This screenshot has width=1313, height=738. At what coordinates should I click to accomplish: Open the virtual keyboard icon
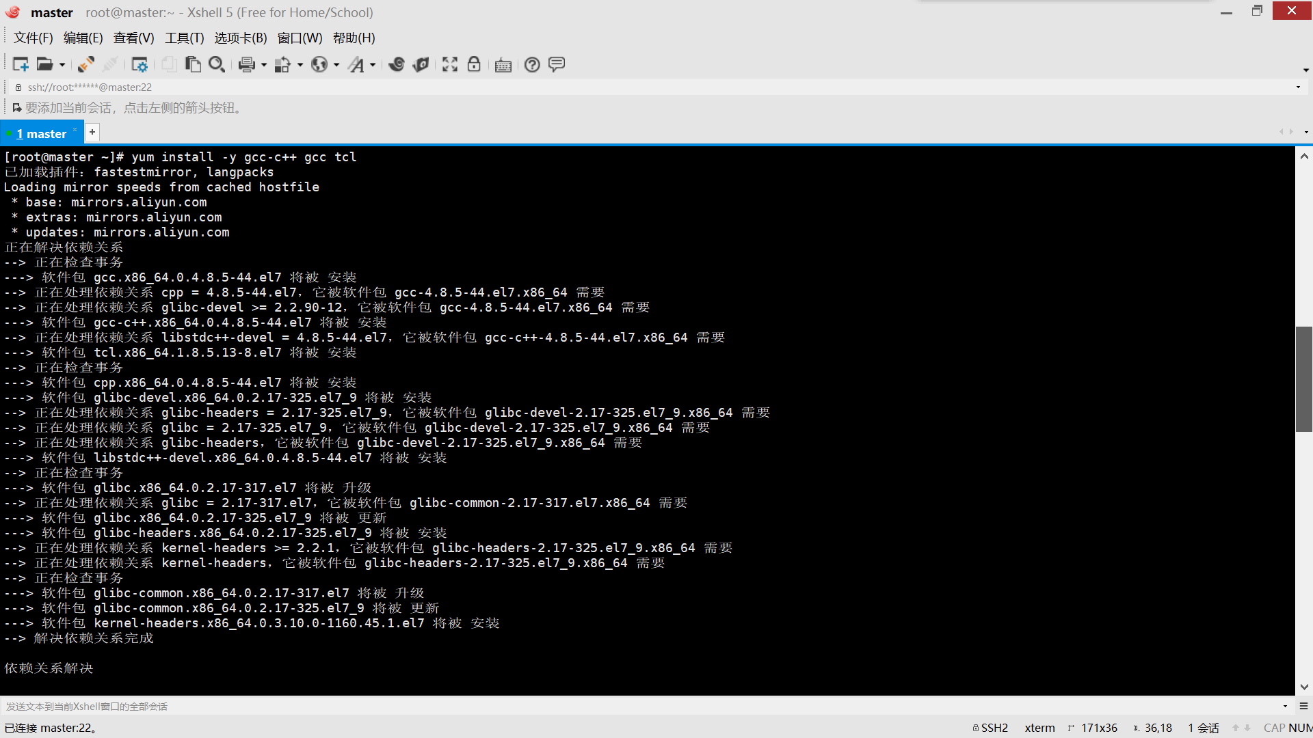tap(503, 65)
